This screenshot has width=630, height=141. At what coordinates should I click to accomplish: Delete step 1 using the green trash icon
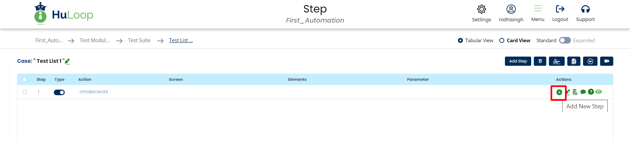[575, 92]
